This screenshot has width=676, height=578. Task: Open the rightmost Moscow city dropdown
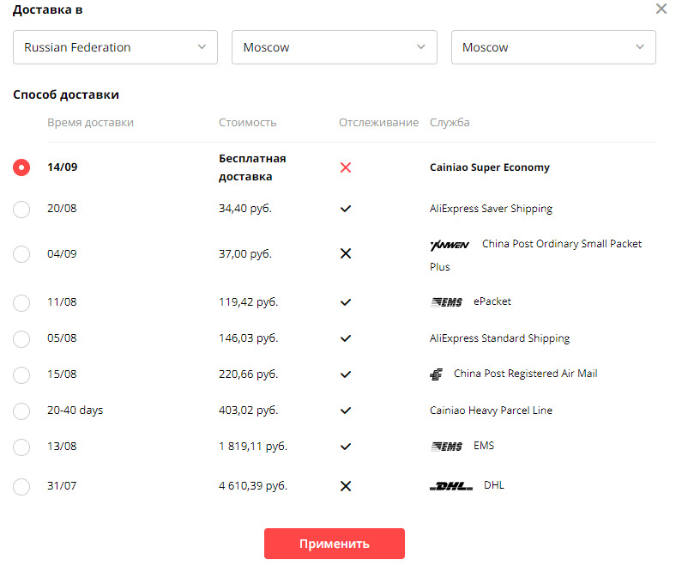pos(553,47)
